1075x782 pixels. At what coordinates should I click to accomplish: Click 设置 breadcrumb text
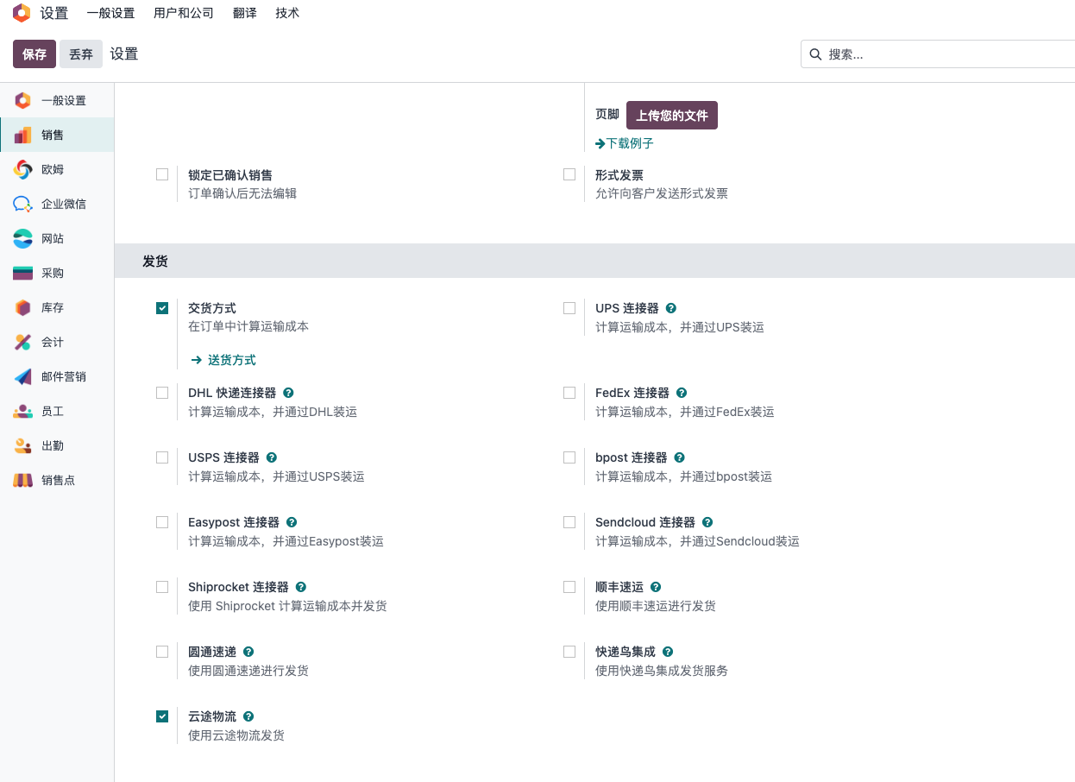(124, 54)
